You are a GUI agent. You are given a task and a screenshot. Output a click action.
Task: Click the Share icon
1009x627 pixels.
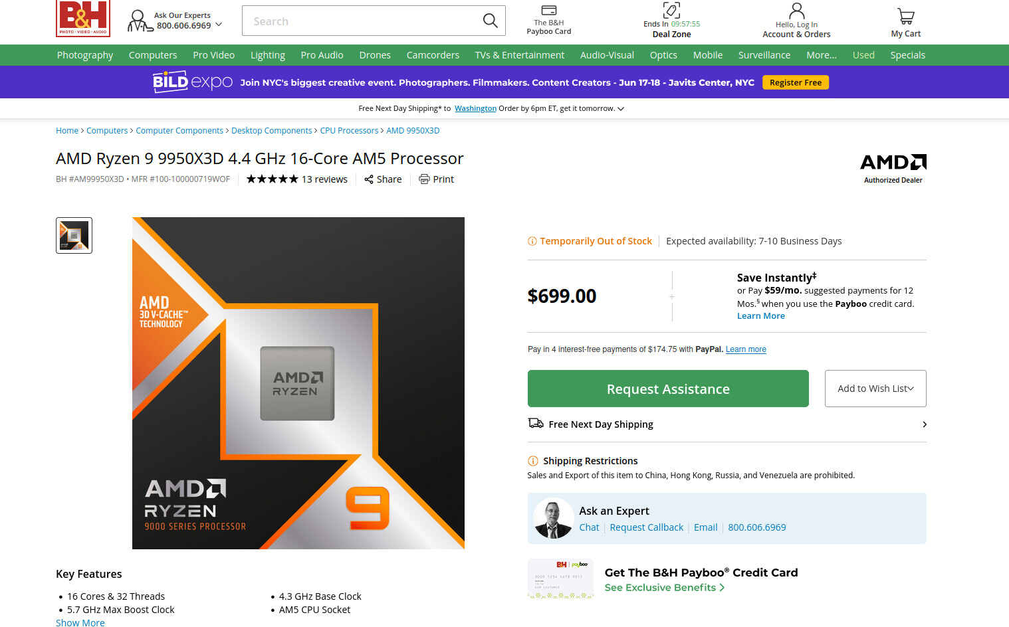click(369, 179)
